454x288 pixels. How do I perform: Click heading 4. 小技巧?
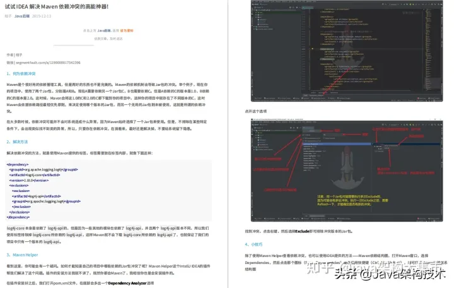(x=253, y=244)
